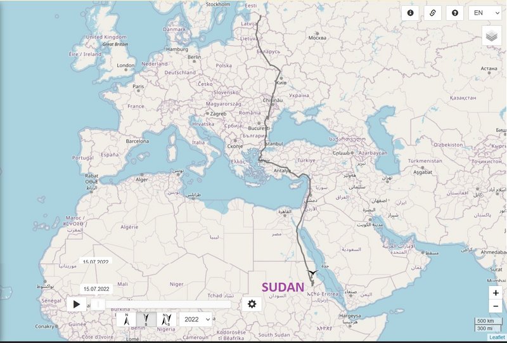Click the Latvija country label

click(x=249, y=24)
